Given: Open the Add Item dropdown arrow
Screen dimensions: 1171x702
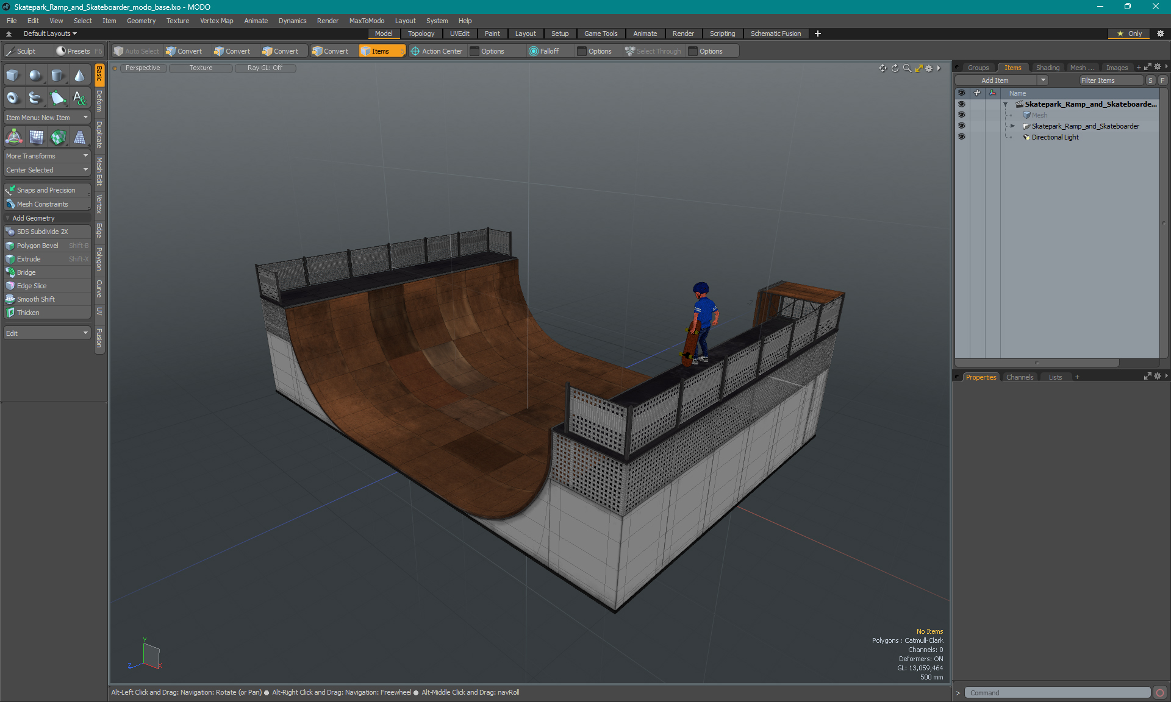Looking at the screenshot, I should tap(1043, 80).
